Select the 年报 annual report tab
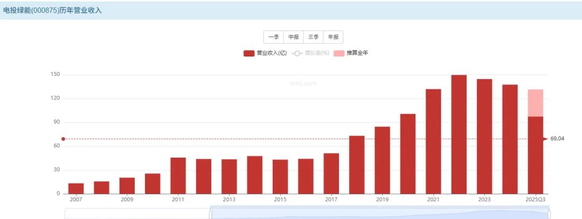The image size is (582, 219). tap(334, 37)
